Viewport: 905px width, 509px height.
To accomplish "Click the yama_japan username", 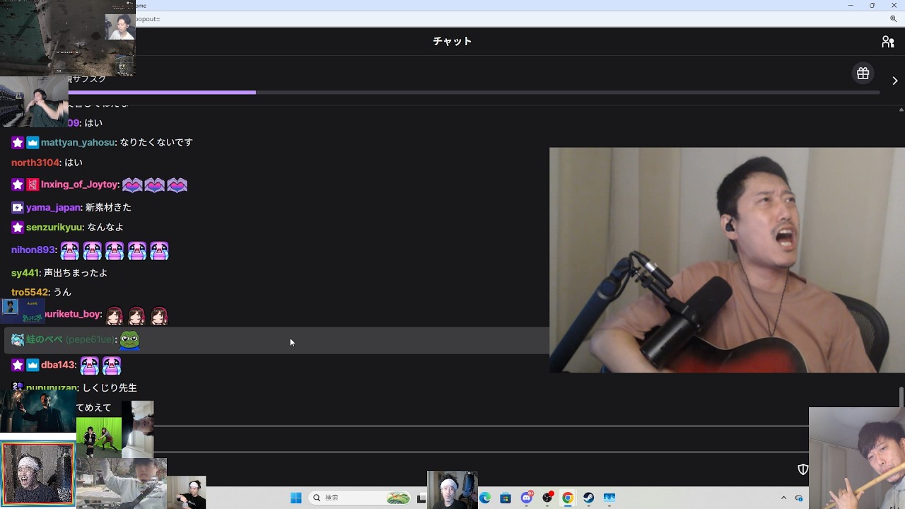I will tap(54, 208).
